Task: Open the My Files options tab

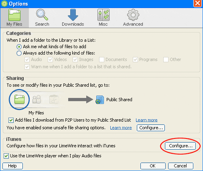Action: point(14,18)
